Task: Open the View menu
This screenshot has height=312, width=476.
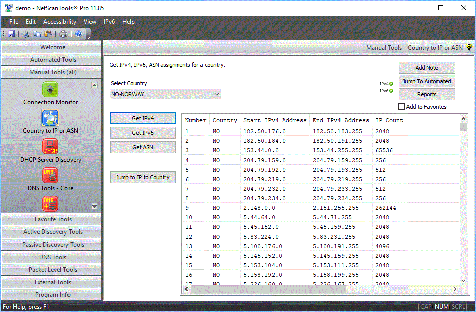Action: [x=90, y=22]
